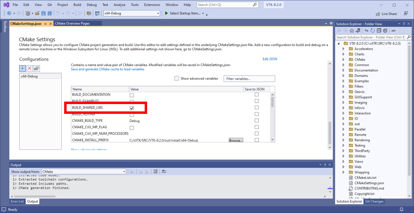Screen dimensions: 414x213
Task: Click the New Item toolbar icon
Action: (x=28, y=13)
